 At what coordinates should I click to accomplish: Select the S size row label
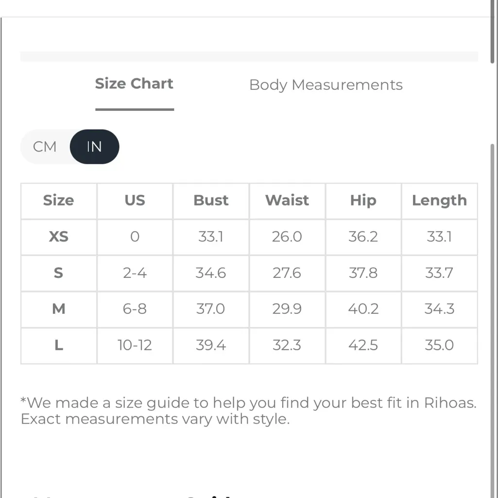pos(58,273)
